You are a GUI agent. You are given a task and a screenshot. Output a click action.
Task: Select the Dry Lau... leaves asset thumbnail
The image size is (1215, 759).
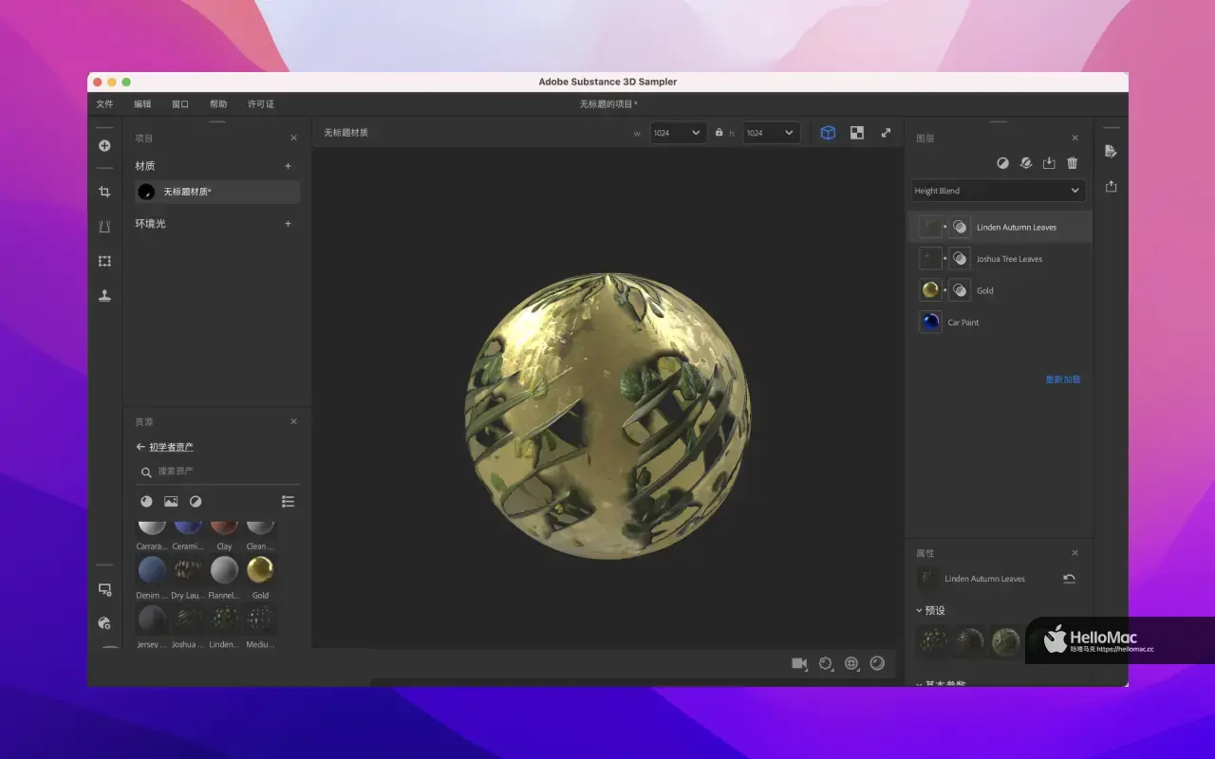(x=188, y=569)
